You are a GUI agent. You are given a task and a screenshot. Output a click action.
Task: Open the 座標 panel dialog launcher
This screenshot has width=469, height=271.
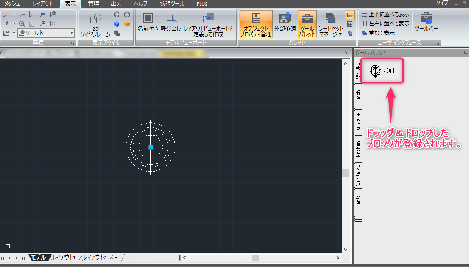(x=73, y=43)
